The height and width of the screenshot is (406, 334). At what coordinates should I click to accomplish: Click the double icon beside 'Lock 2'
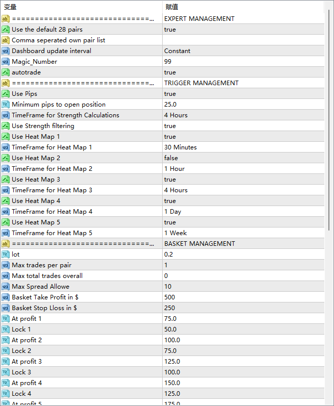click(x=6, y=351)
